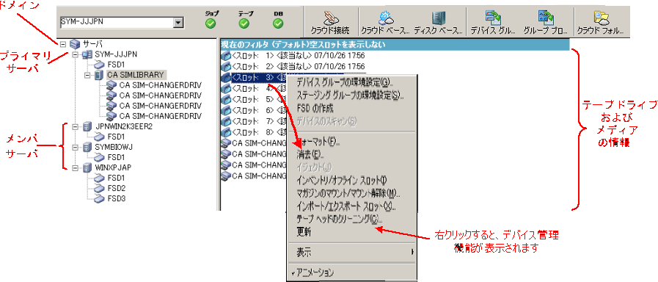658x282 pixels.
Task: Collapse the WINXPJAP tree node
Action: (75, 167)
